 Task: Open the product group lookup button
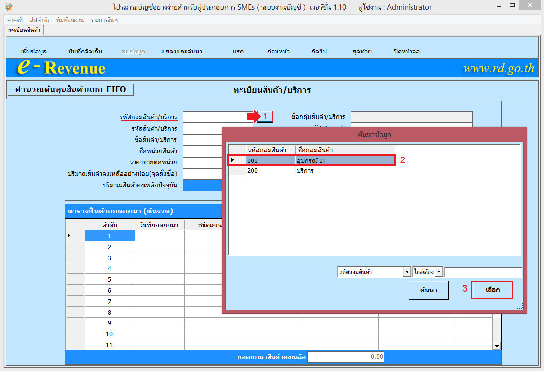coord(265,116)
